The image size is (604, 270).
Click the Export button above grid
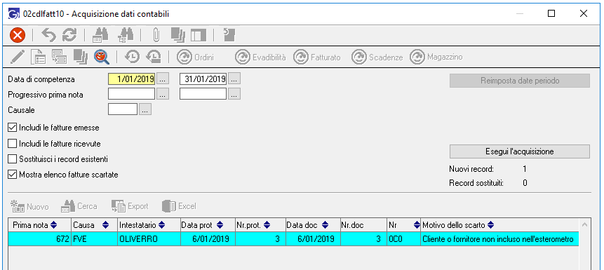coord(130,206)
